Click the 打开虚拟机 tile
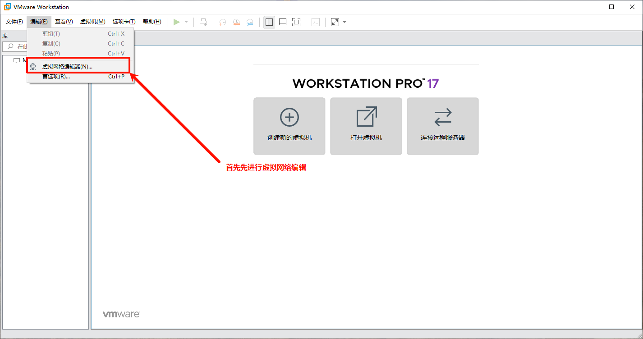The width and height of the screenshot is (643, 339). [x=366, y=126]
